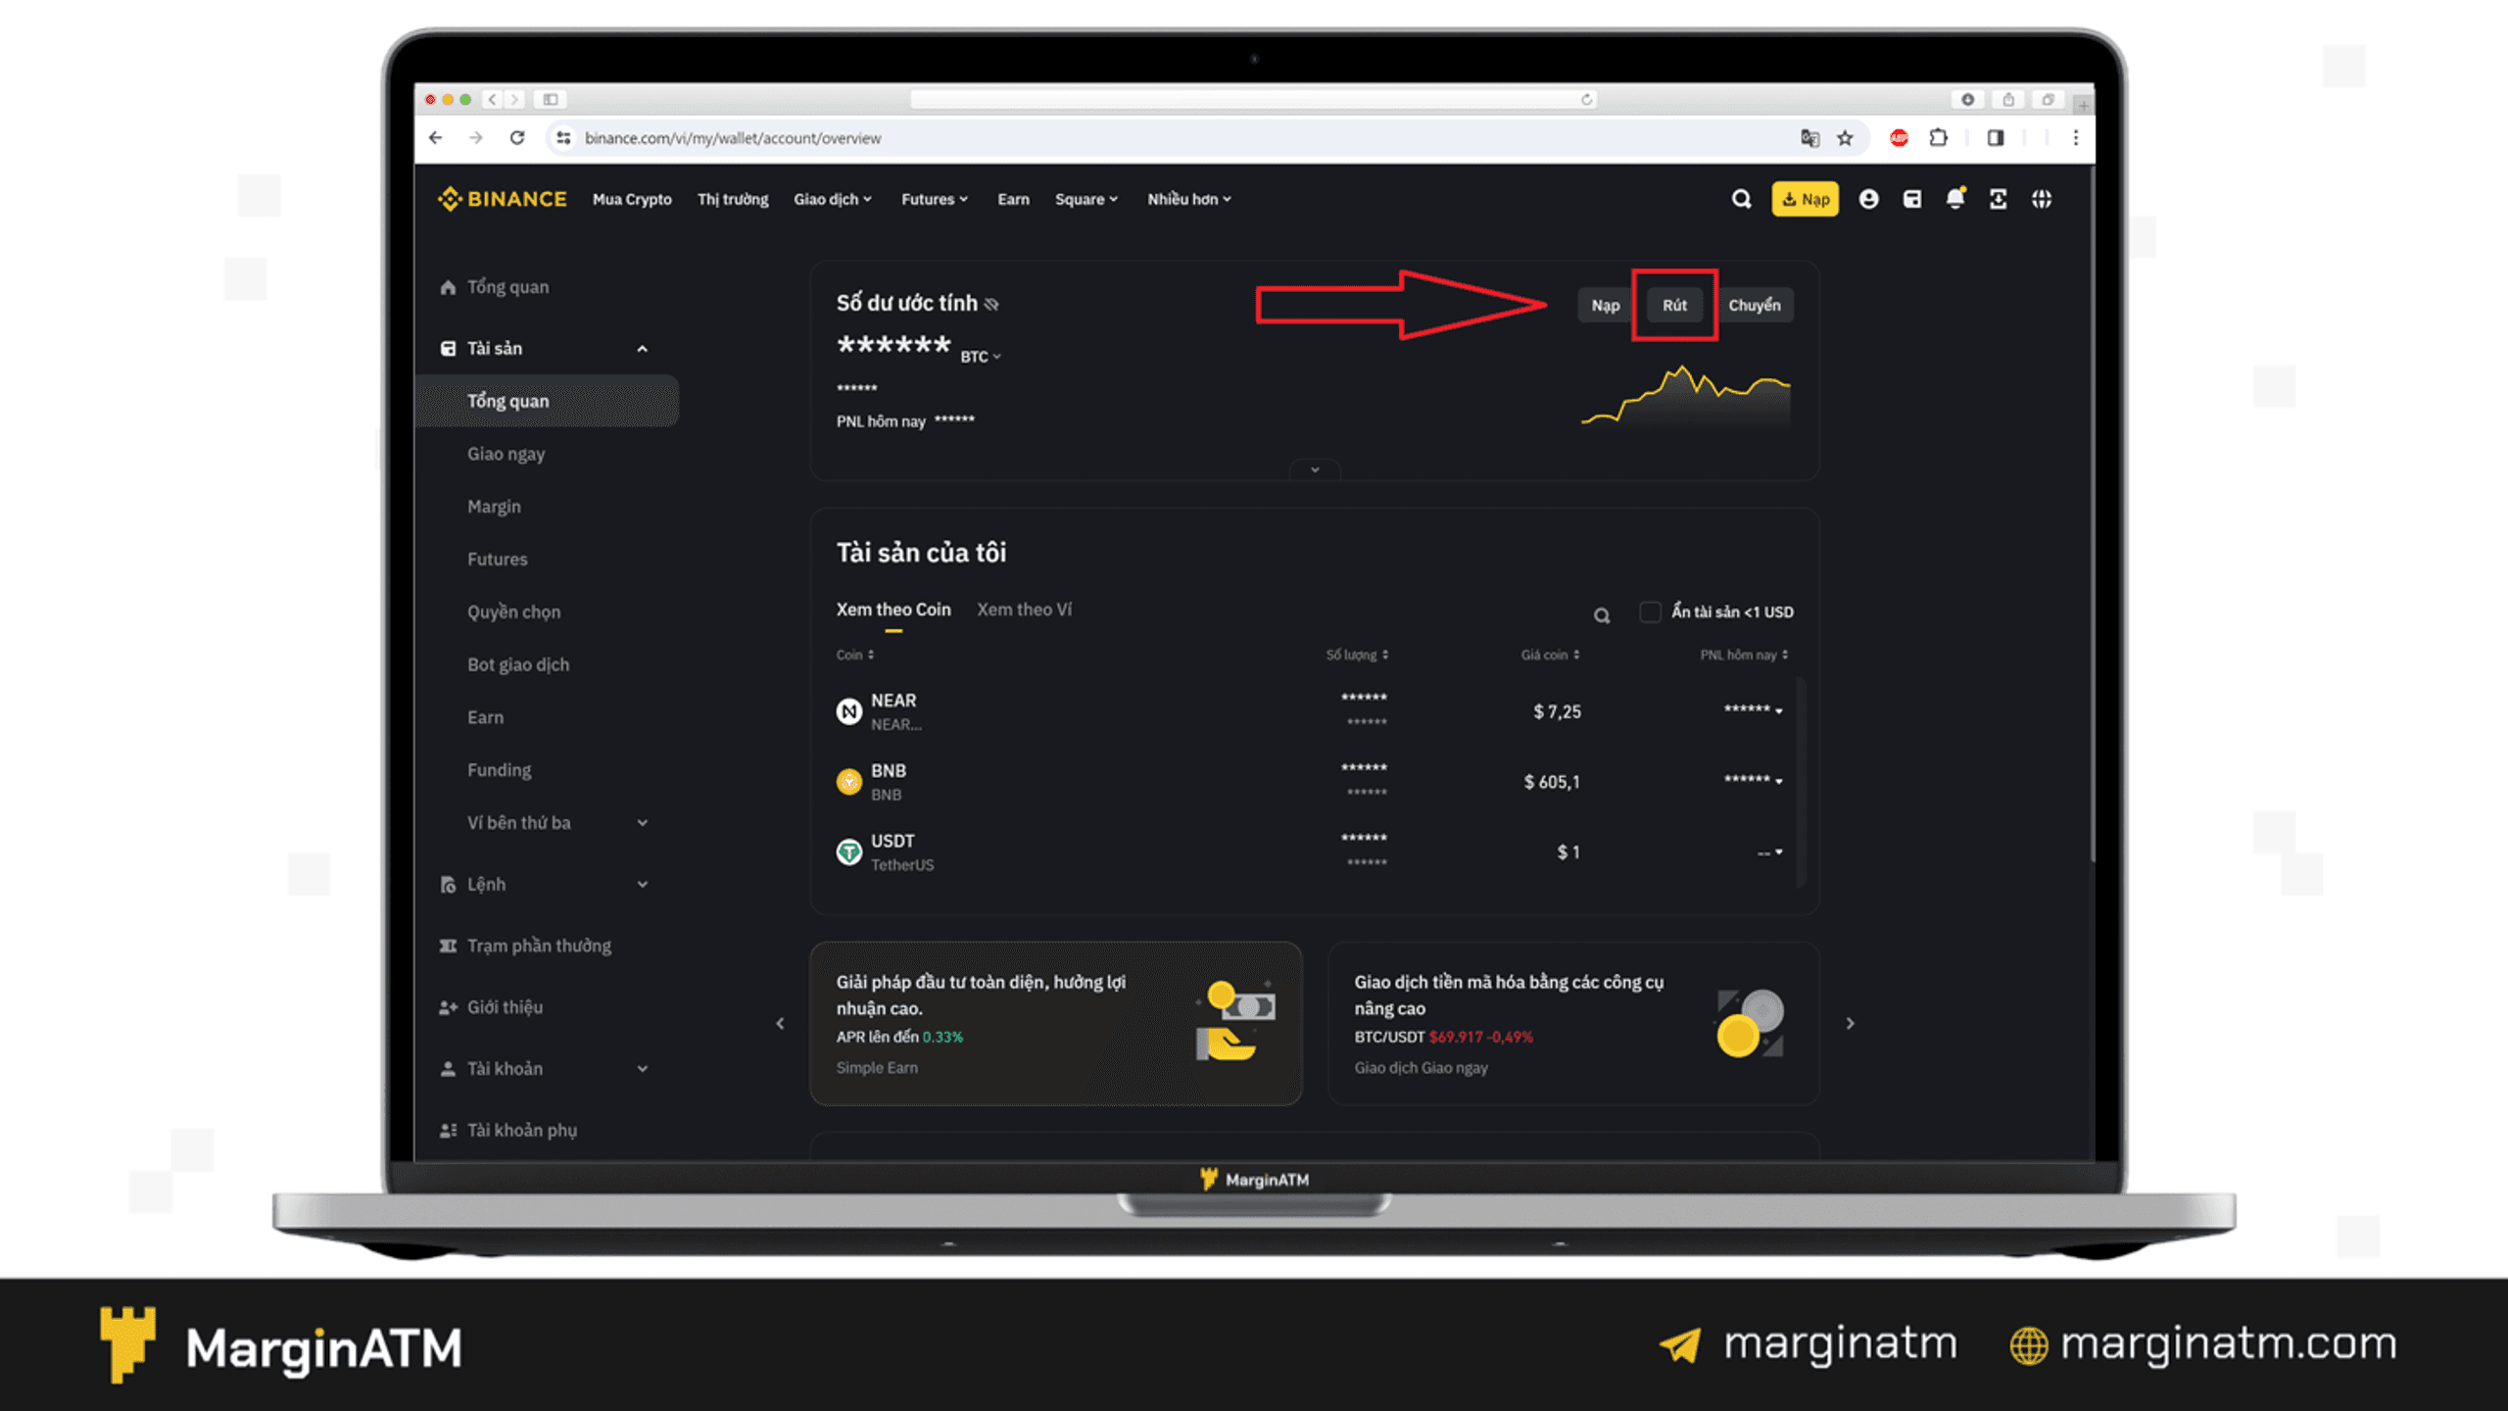The width and height of the screenshot is (2508, 1411).
Task: Click the Giới thiệu sidebar icon
Action: point(448,1007)
